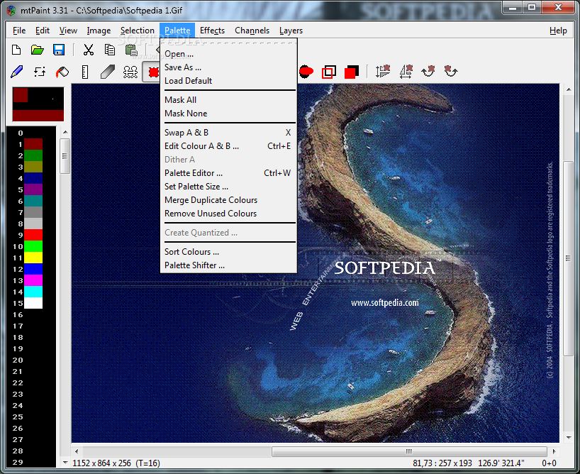580x474 pixels.
Task: Select Load Default palette
Action: point(228,81)
